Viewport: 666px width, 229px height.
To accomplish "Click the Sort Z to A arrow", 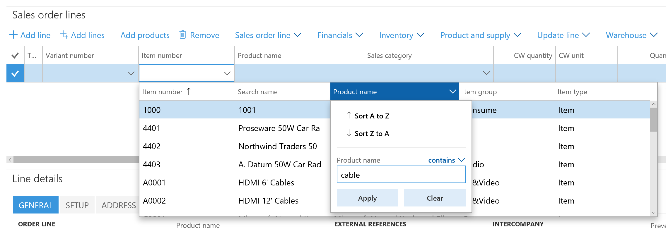I will point(349,133).
